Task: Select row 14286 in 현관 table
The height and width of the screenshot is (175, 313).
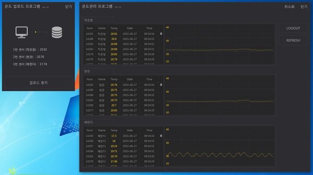Action: coord(121,95)
